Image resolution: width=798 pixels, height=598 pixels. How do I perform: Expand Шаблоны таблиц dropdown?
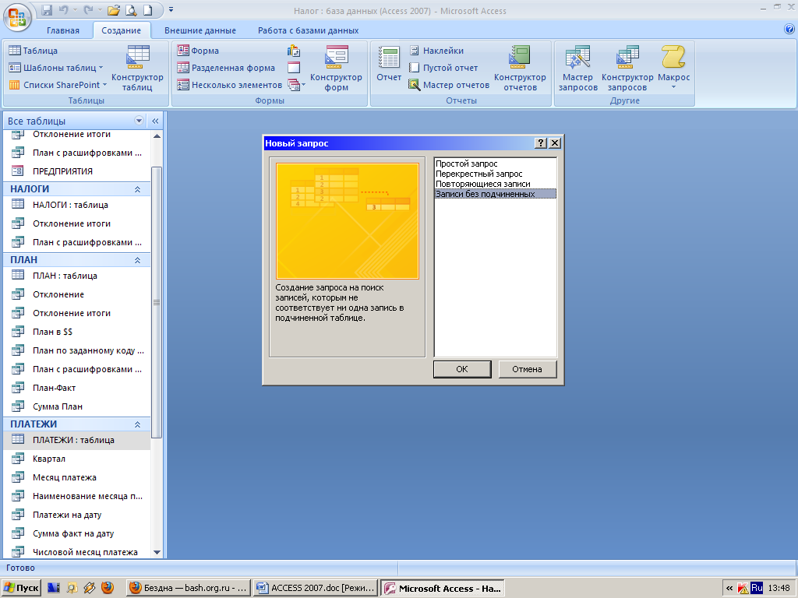point(101,68)
